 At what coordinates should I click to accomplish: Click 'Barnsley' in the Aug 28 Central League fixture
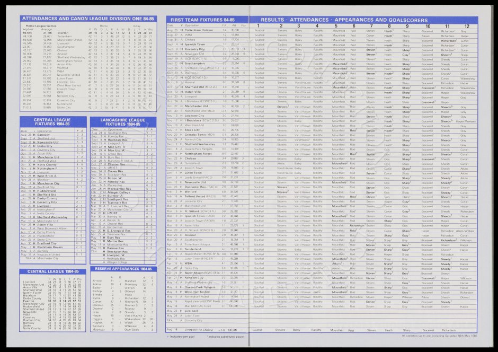click(43, 135)
